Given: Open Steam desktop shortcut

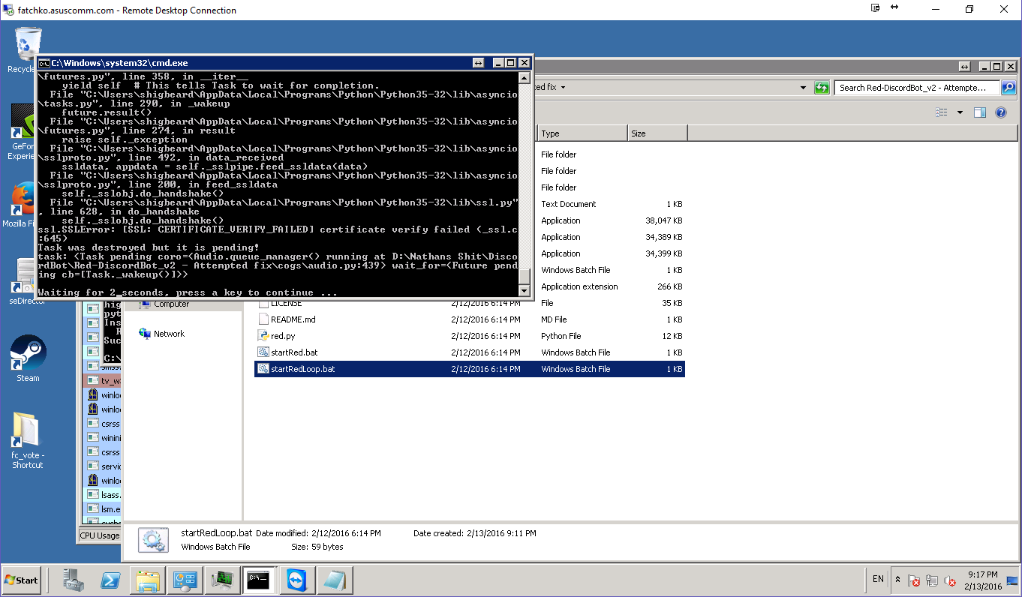Looking at the screenshot, I should (x=28, y=358).
